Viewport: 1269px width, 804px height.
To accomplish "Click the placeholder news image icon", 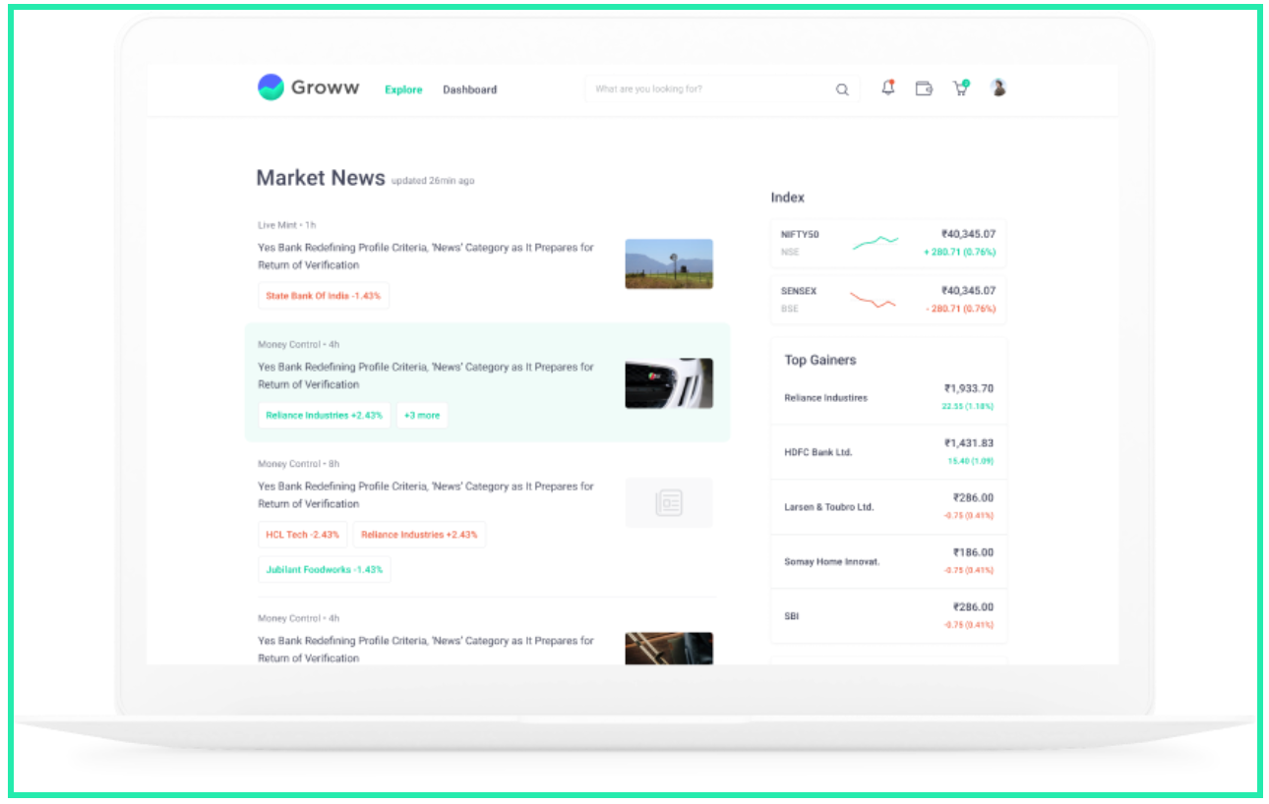I will [669, 503].
